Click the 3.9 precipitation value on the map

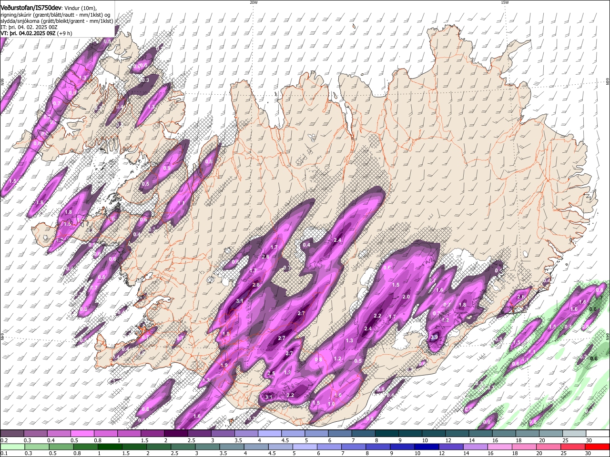coord(434,338)
